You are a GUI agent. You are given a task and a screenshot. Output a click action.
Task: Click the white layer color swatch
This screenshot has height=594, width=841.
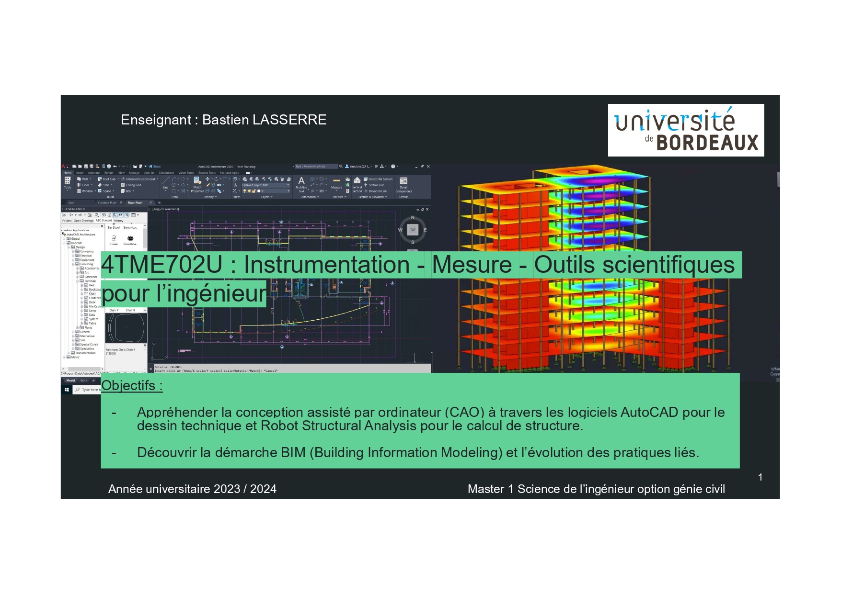pos(259,191)
